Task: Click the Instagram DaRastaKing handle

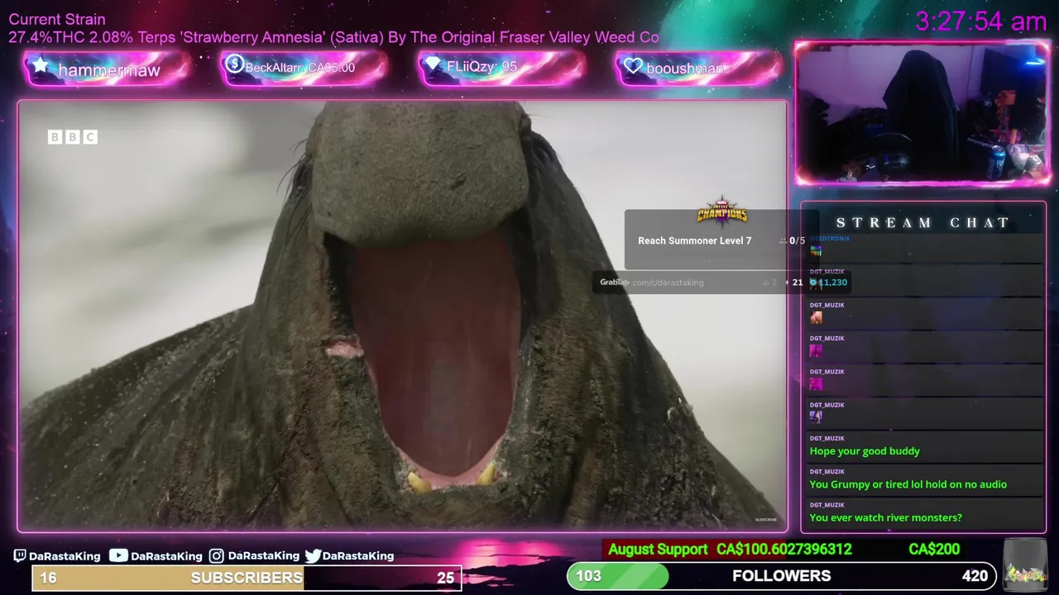Action: point(264,556)
